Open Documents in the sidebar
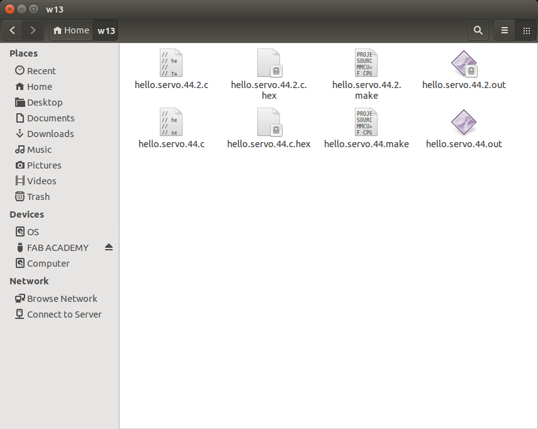The image size is (538, 429). [x=59, y=118]
